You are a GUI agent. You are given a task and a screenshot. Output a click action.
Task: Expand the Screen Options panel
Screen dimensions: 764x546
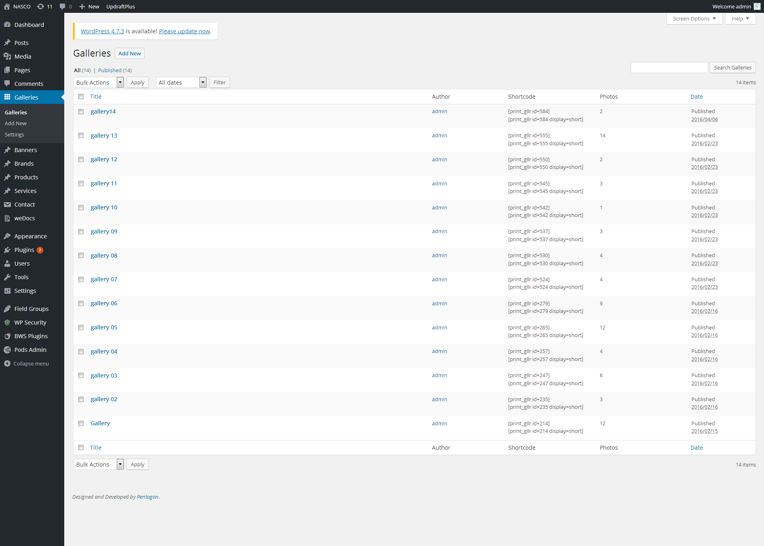pyautogui.click(x=694, y=19)
